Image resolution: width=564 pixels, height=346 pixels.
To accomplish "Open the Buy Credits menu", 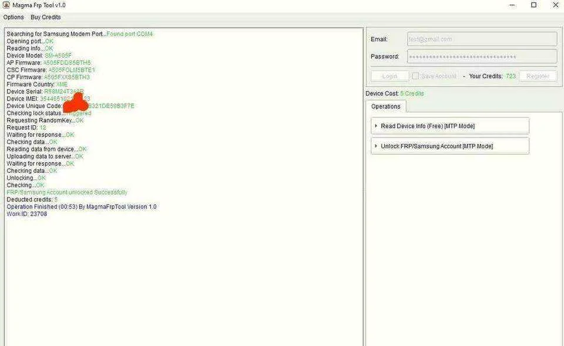I will tap(46, 17).
